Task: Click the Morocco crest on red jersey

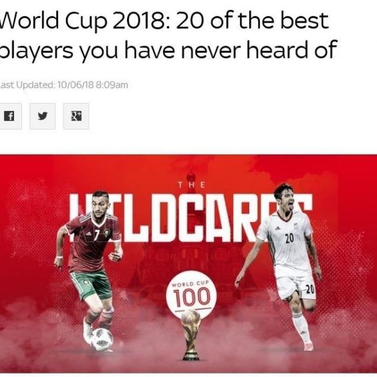Action: [x=107, y=232]
